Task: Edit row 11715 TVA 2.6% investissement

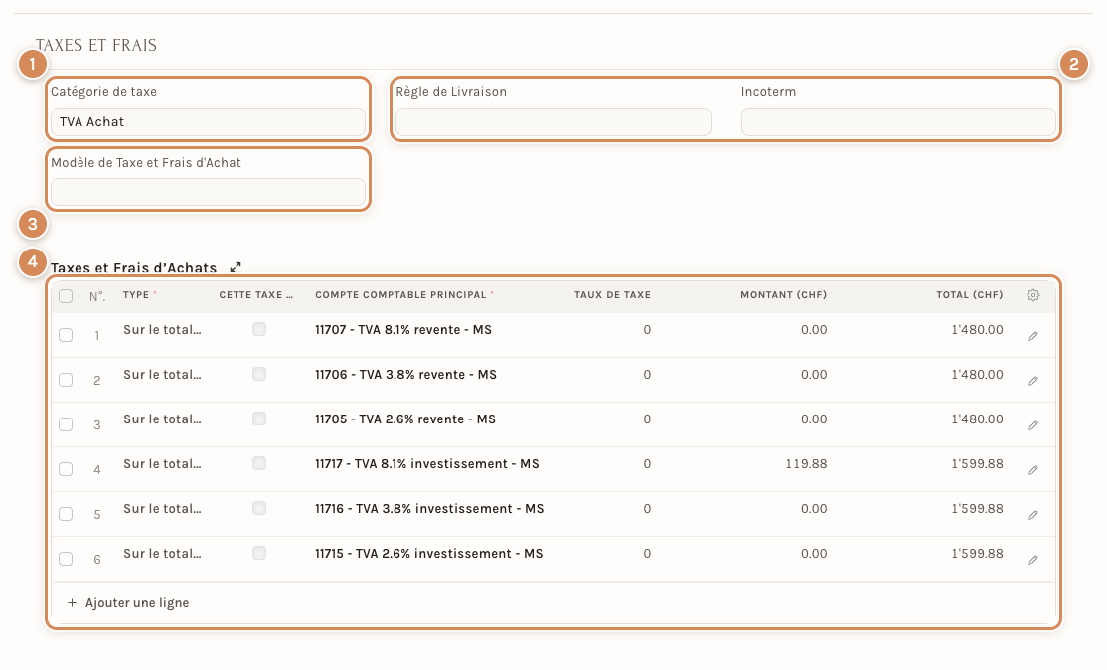Action: click(x=1032, y=559)
